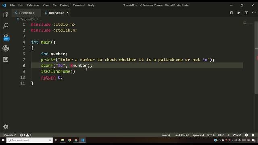Change the UTF-8 encoding setting
This screenshot has height=145, width=258.
[211, 135]
